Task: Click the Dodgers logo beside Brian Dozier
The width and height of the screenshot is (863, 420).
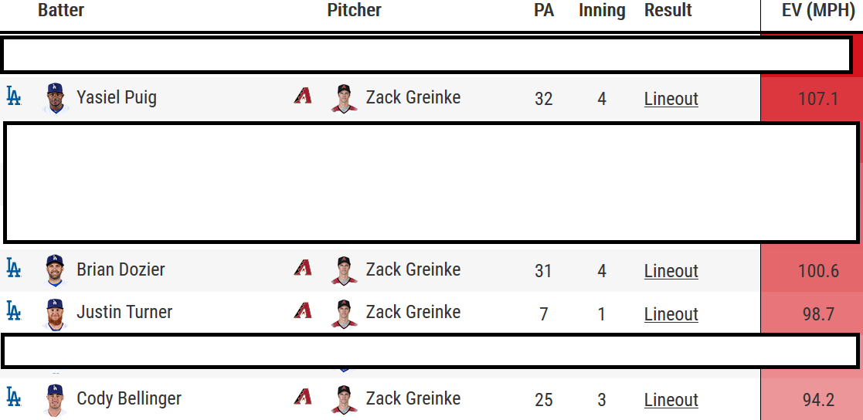Action: tap(13, 269)
